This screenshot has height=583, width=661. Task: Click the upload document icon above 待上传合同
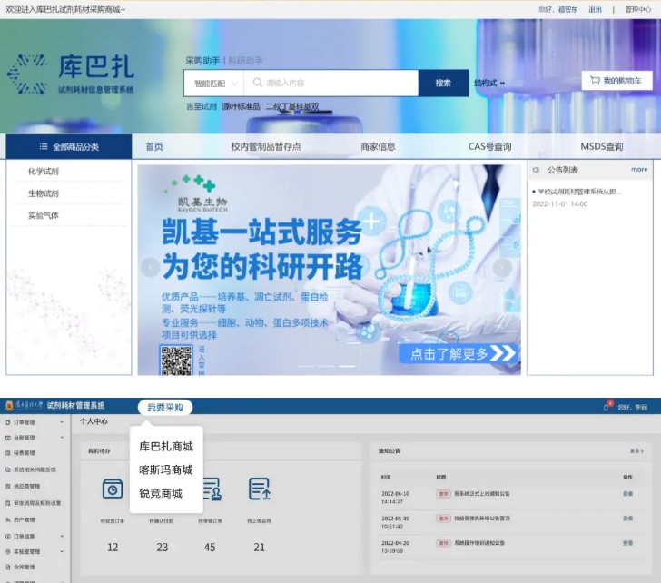coord(260,489)
